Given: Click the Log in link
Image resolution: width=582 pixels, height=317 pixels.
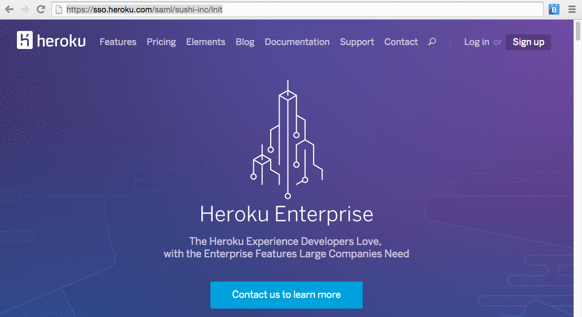Looking at the screenshot, I should click(477, 42).
